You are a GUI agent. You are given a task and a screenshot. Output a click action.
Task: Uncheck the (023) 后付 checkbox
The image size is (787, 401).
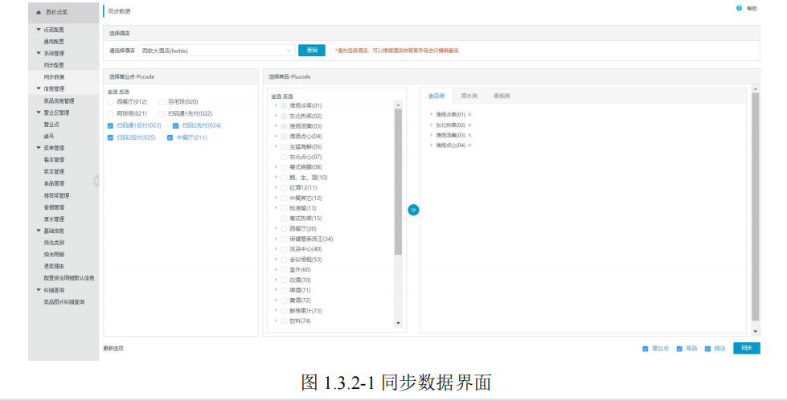coord(110,125)
